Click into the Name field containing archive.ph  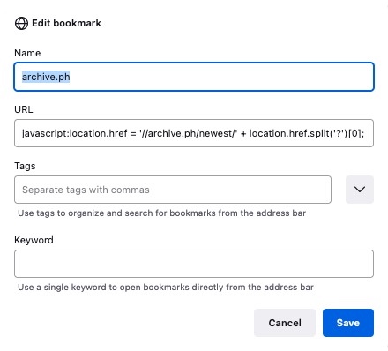194,77
